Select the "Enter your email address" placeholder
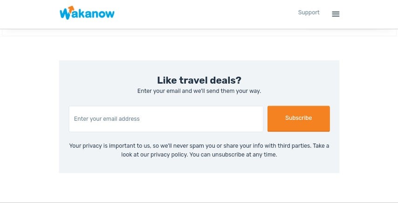 [x=107, y=119]
